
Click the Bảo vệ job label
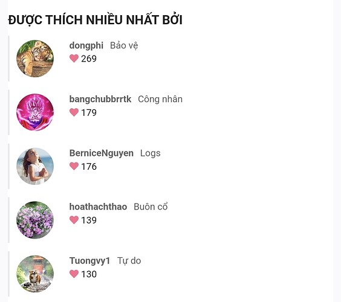pos(124,46)
